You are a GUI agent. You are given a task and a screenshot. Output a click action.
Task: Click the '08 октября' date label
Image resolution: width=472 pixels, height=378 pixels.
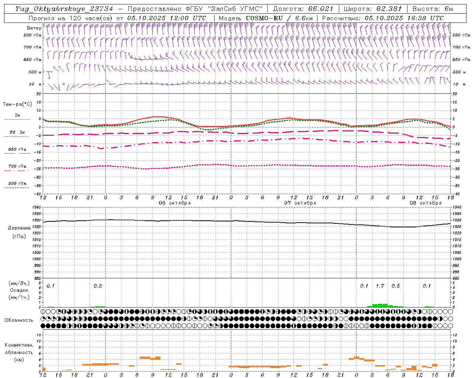(425, 203)
